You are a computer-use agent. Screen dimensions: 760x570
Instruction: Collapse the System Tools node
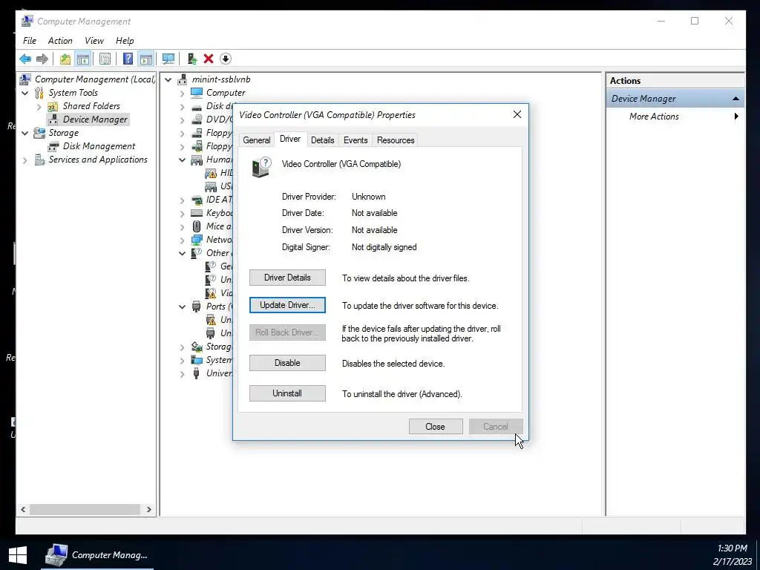(x=24, y=93)
